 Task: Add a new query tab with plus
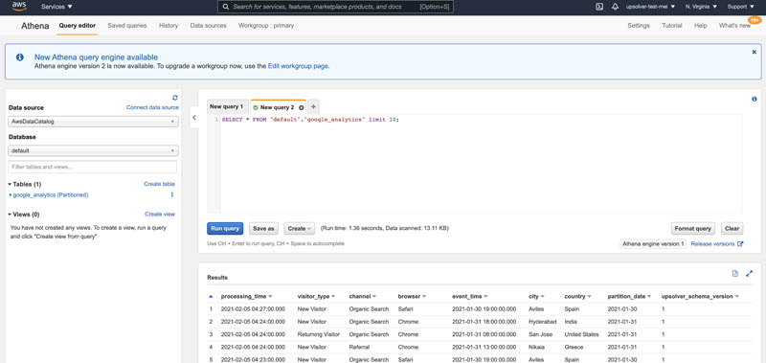coord(313,106)
